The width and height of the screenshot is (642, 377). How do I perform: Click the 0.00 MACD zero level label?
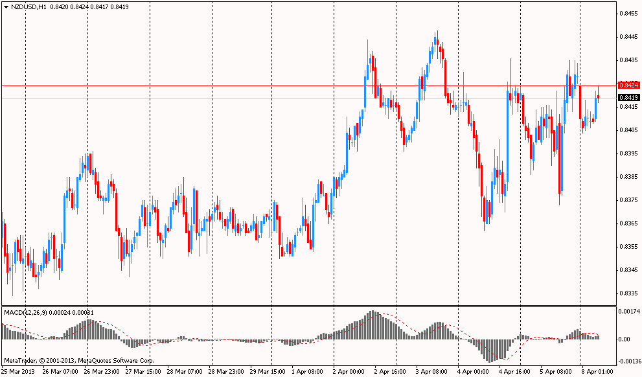click(x=625, y=339)
